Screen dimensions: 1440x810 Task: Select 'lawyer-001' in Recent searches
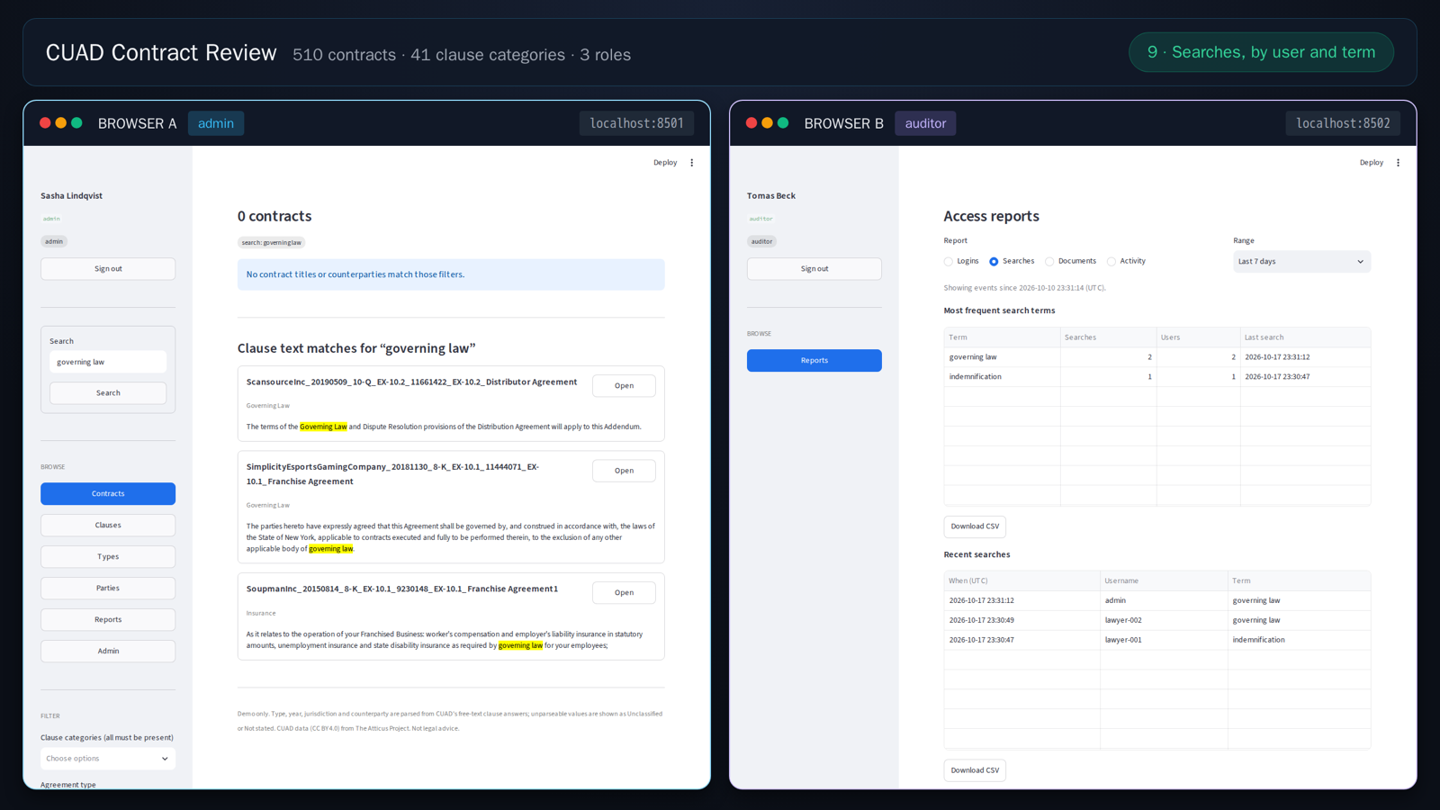[1123, 640]
